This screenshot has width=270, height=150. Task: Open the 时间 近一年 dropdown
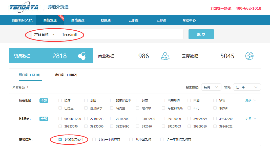coord(246,87)
